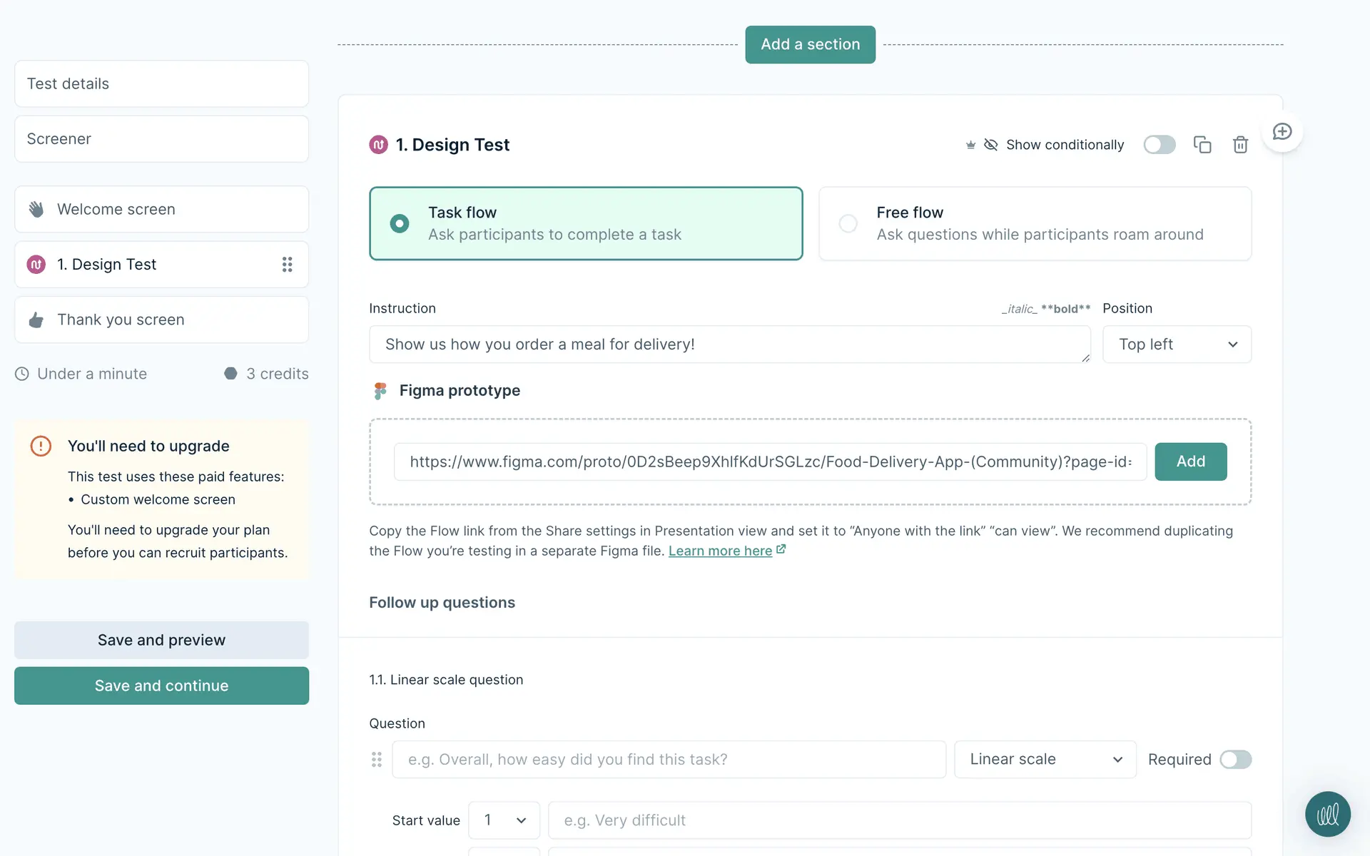Open the Position dropdown showing Top left

[x=1177, y=345]
